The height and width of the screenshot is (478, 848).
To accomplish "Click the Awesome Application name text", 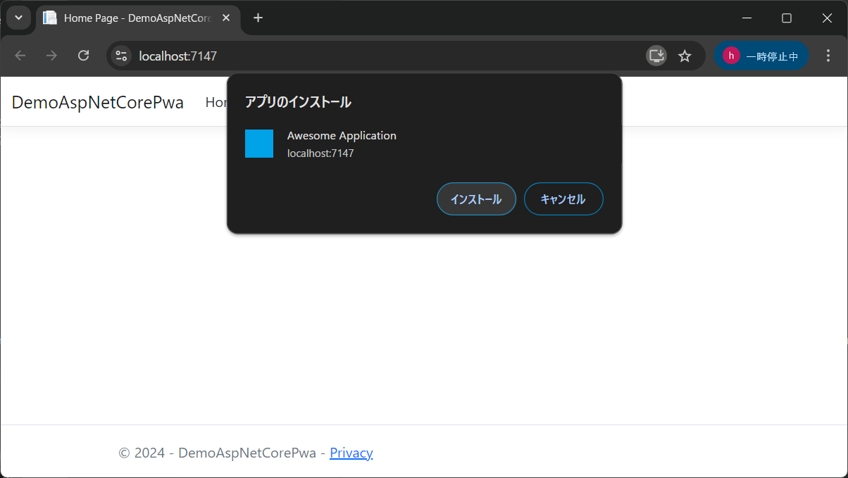I will click(x=342, y=135).
